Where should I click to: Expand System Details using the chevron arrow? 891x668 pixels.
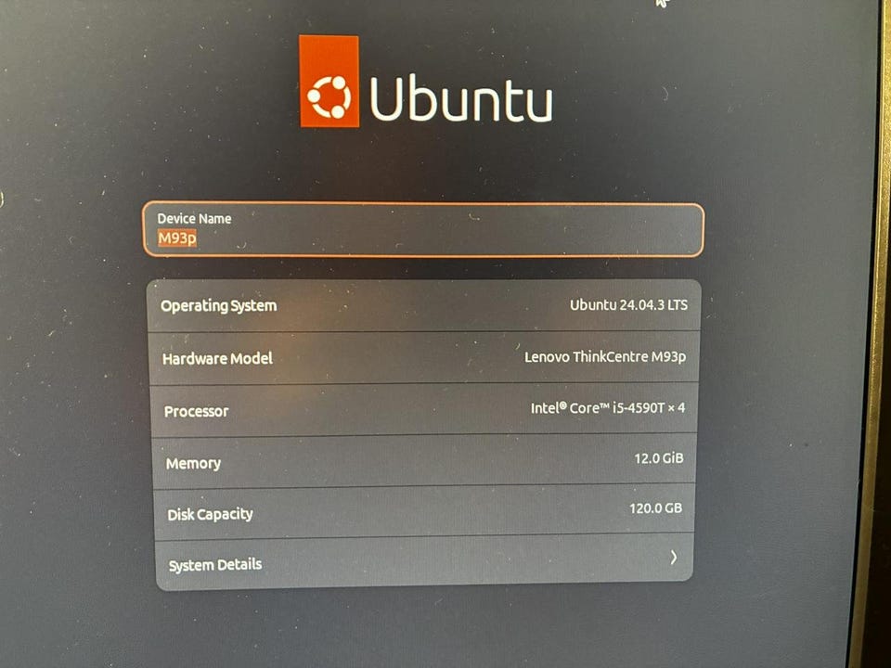click(x=674, y=558)
